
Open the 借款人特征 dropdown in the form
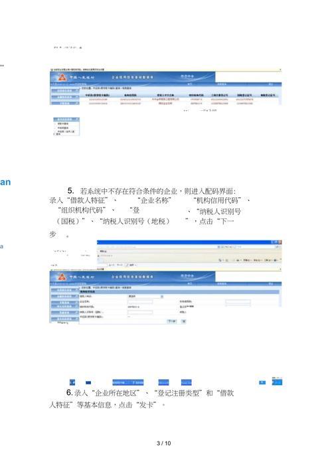[x=146, y=297]
